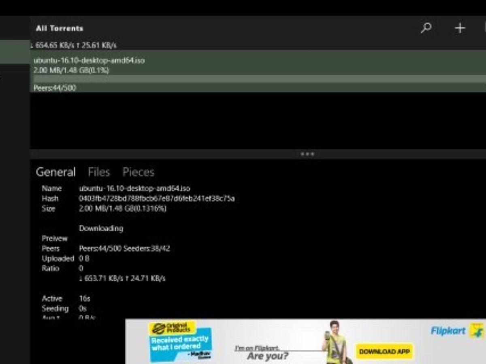
Task: Click the Flipkart logo in the ad
Action: (x=457, y=330)
